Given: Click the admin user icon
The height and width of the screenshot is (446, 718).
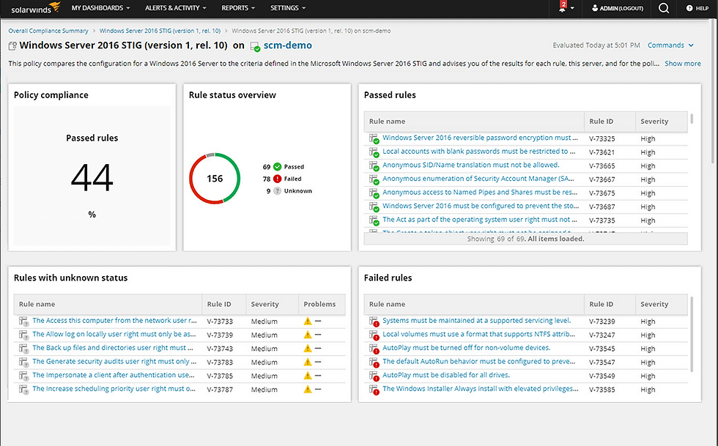Looking at the screenshot, I should pos(595,8).
